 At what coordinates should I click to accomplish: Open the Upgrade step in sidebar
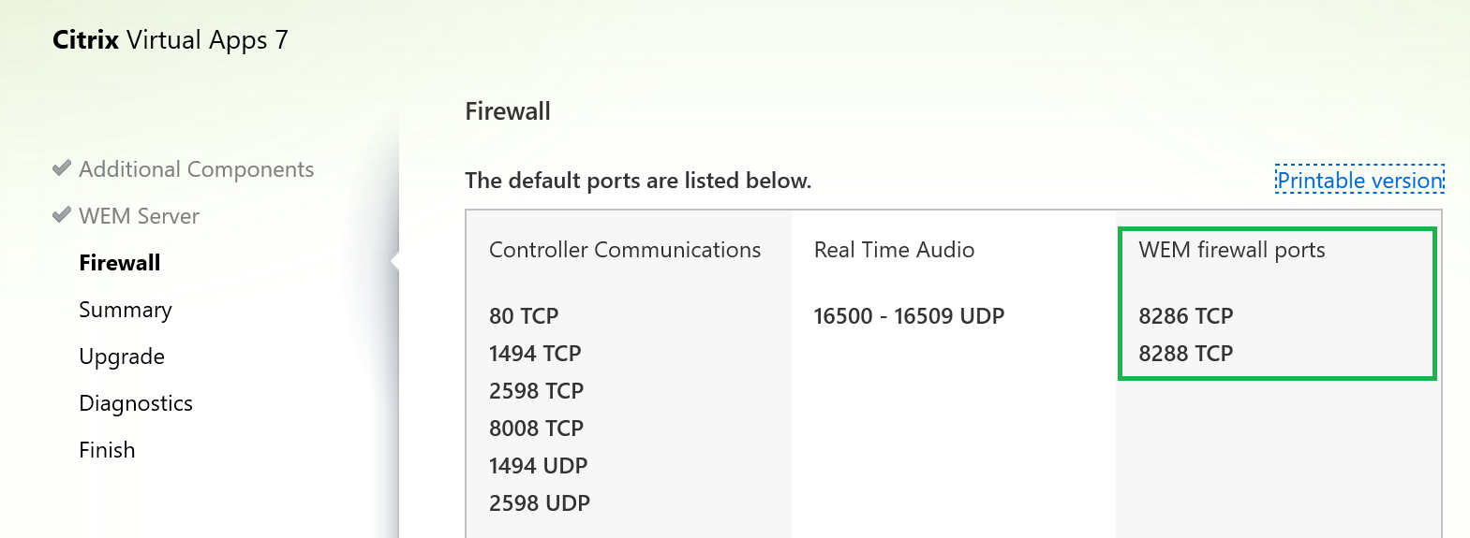[122, 356]
